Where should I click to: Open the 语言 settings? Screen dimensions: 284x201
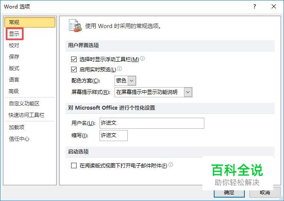tap(14, 80)
